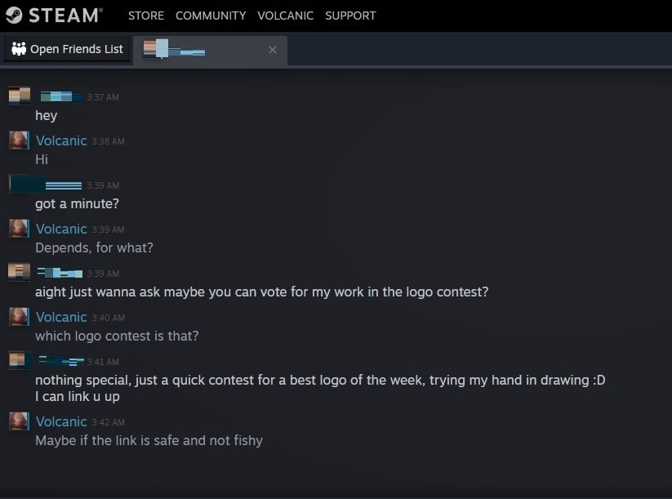Click the sender's avatar on the 3:41 AM message
The height and width of the screenshot is (499, 672).
tap(20, 360)
